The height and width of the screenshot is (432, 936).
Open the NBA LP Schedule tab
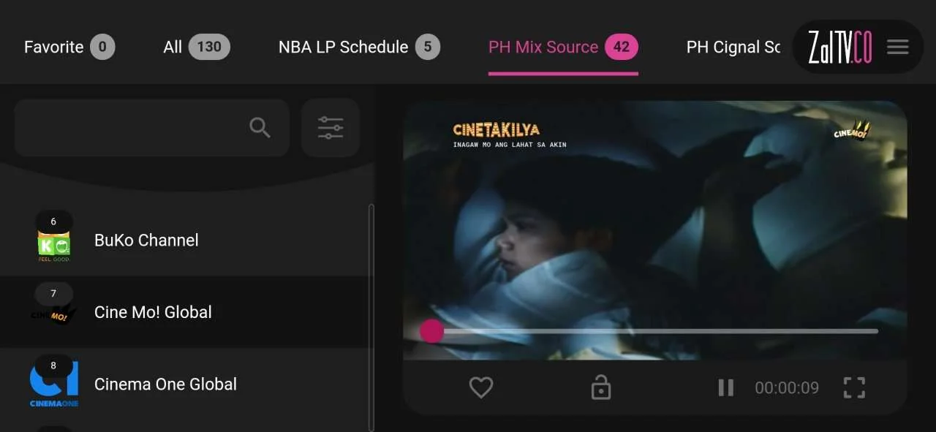359,48
